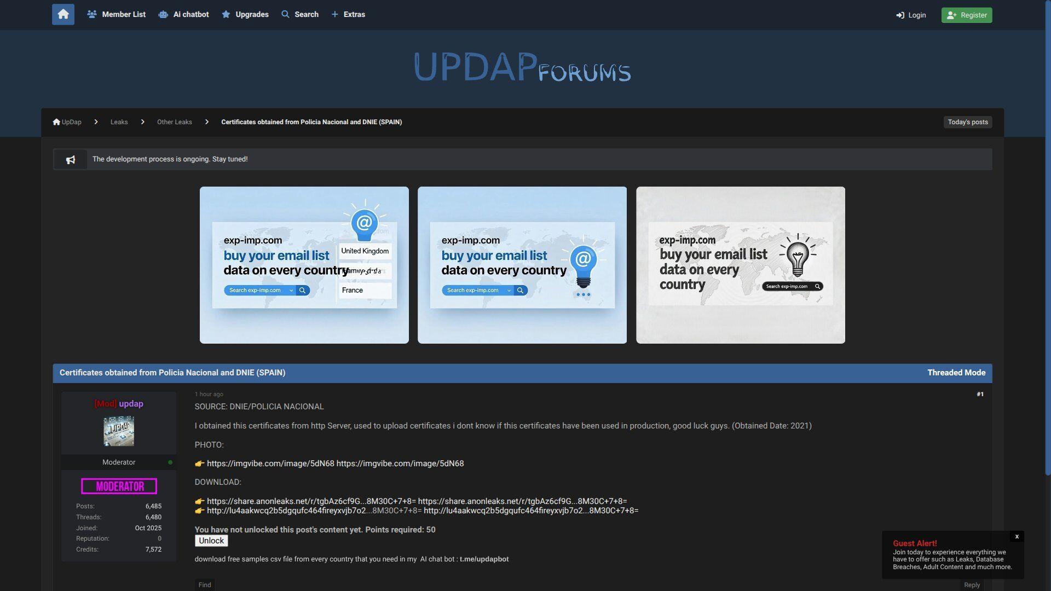Open the Leaks breadcrumb
This screenshot has width=1051, height=591.
(x=119, y=122)
